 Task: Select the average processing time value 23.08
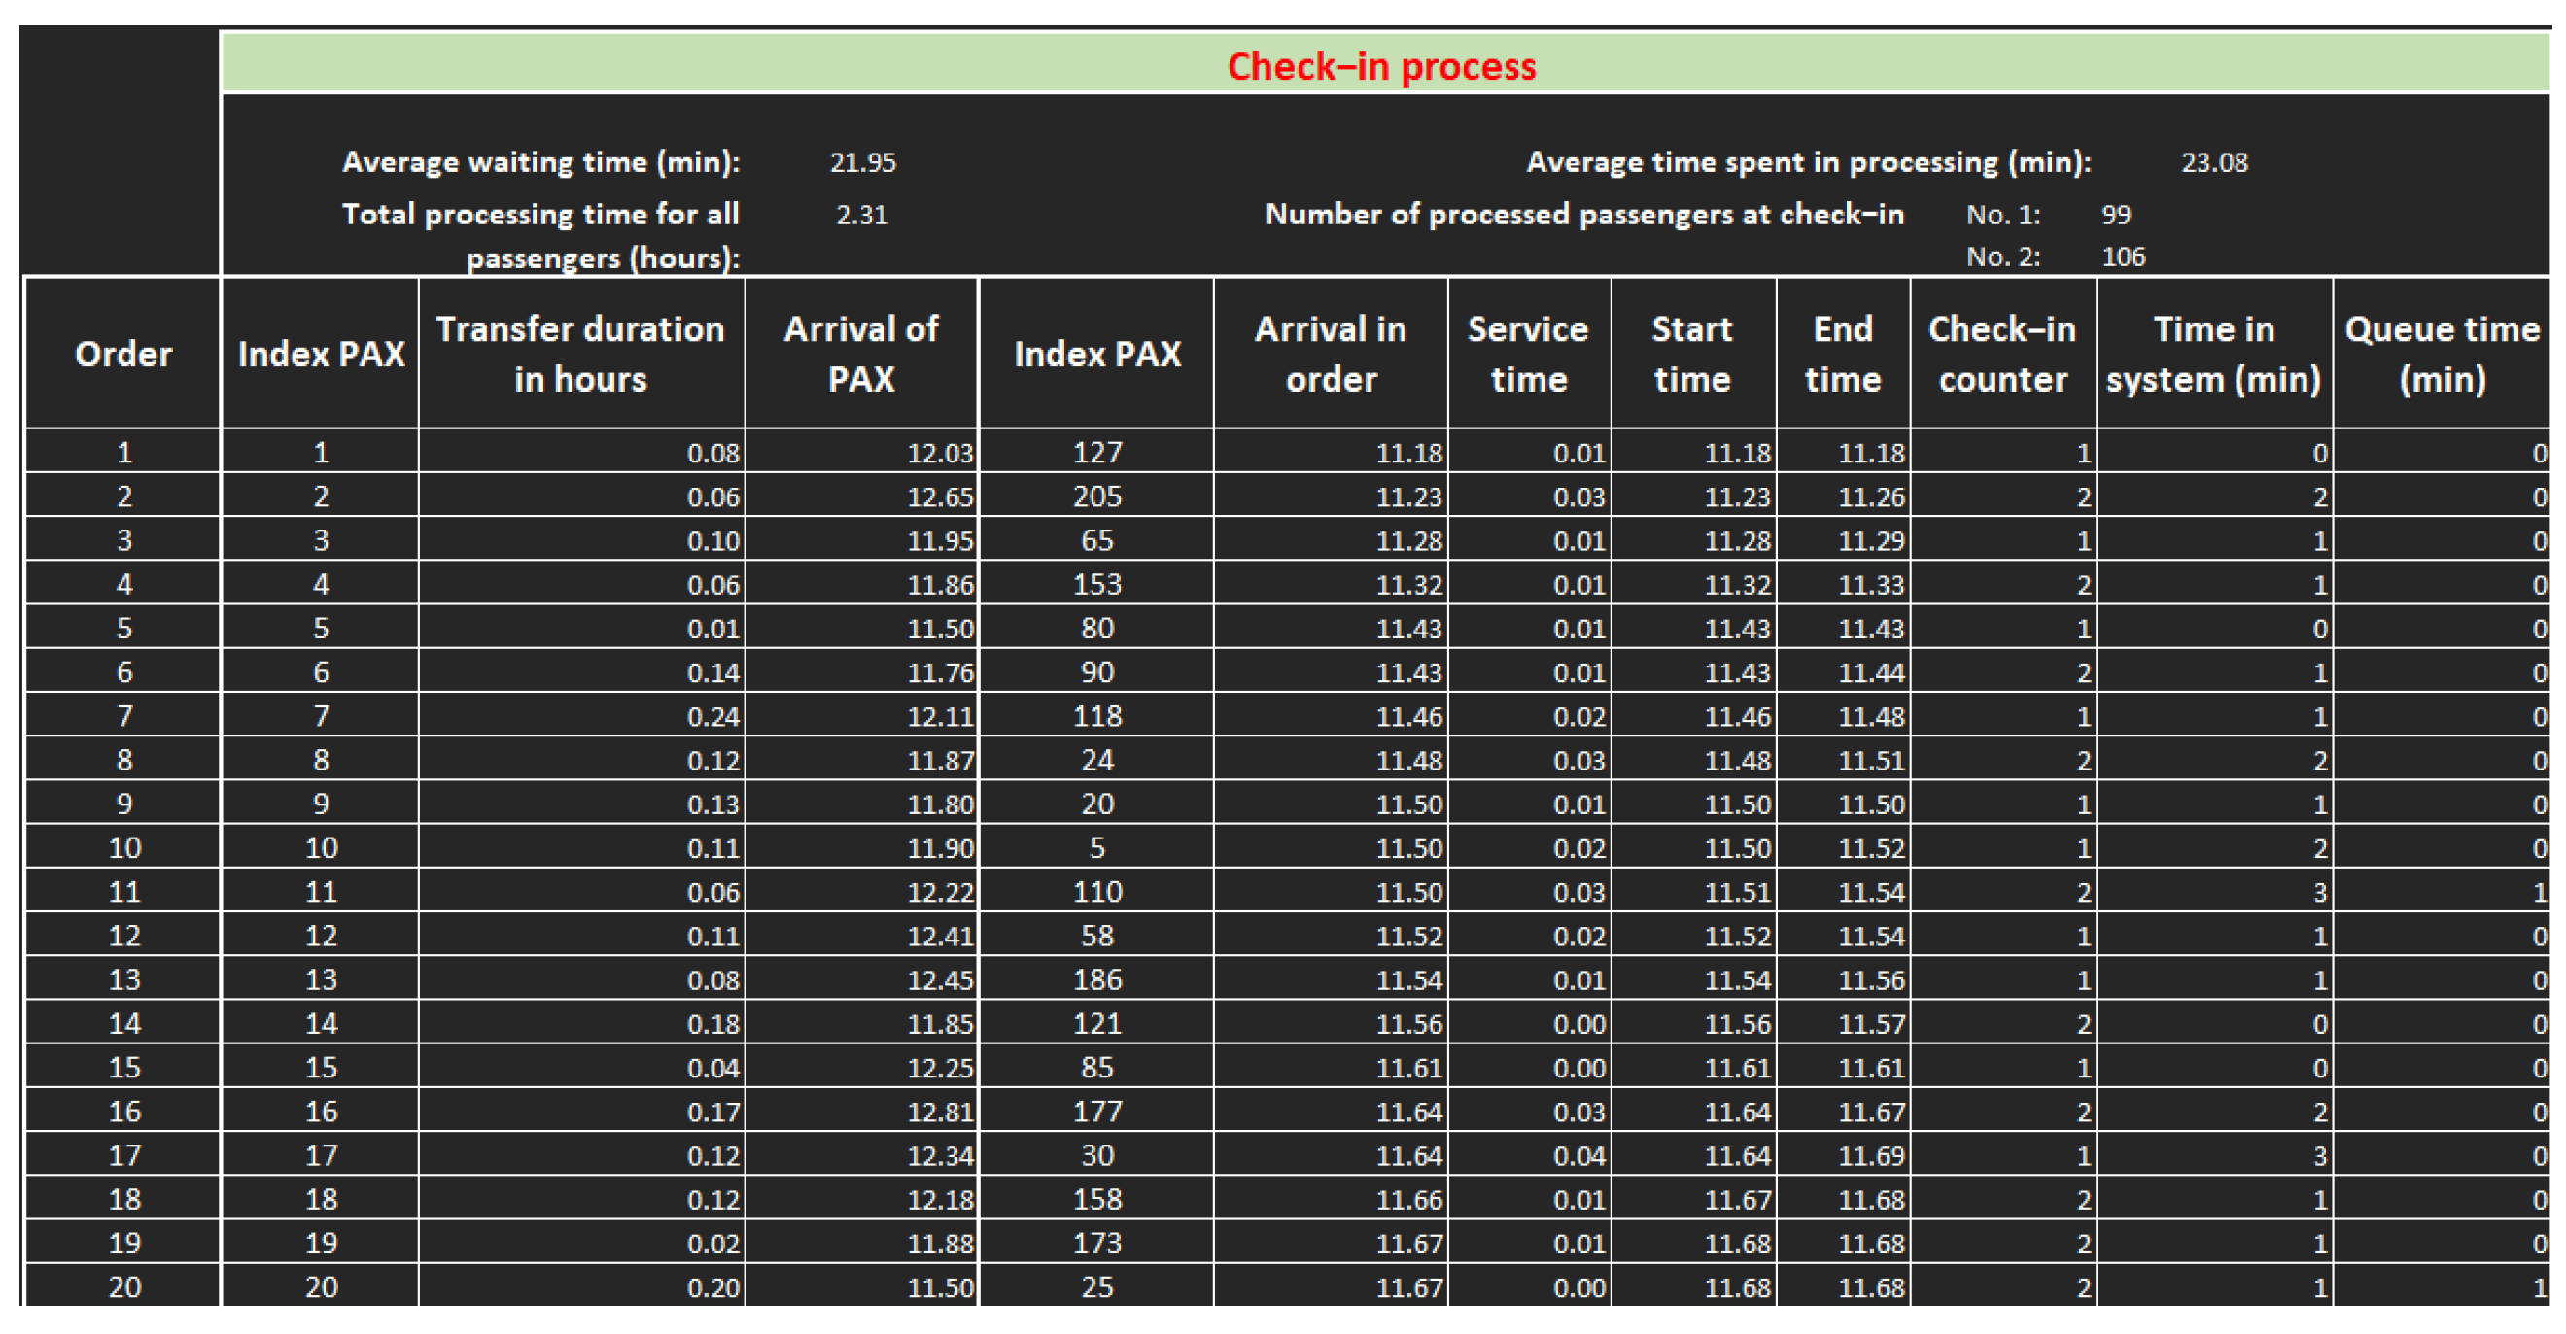(2213, 162)
